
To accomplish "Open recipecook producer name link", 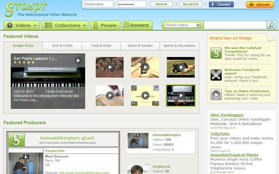I will tap(161, 166).
